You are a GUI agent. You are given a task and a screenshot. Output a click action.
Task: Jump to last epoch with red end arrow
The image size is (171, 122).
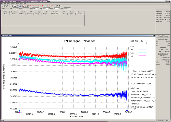(54, 6)
